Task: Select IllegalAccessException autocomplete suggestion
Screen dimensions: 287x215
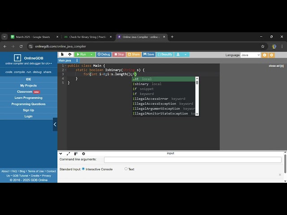Action: point(164,103)
